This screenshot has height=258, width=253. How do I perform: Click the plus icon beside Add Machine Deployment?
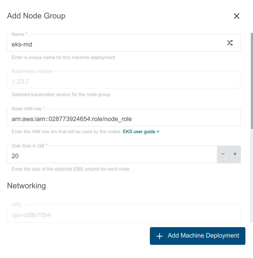(x=160, y=236)
